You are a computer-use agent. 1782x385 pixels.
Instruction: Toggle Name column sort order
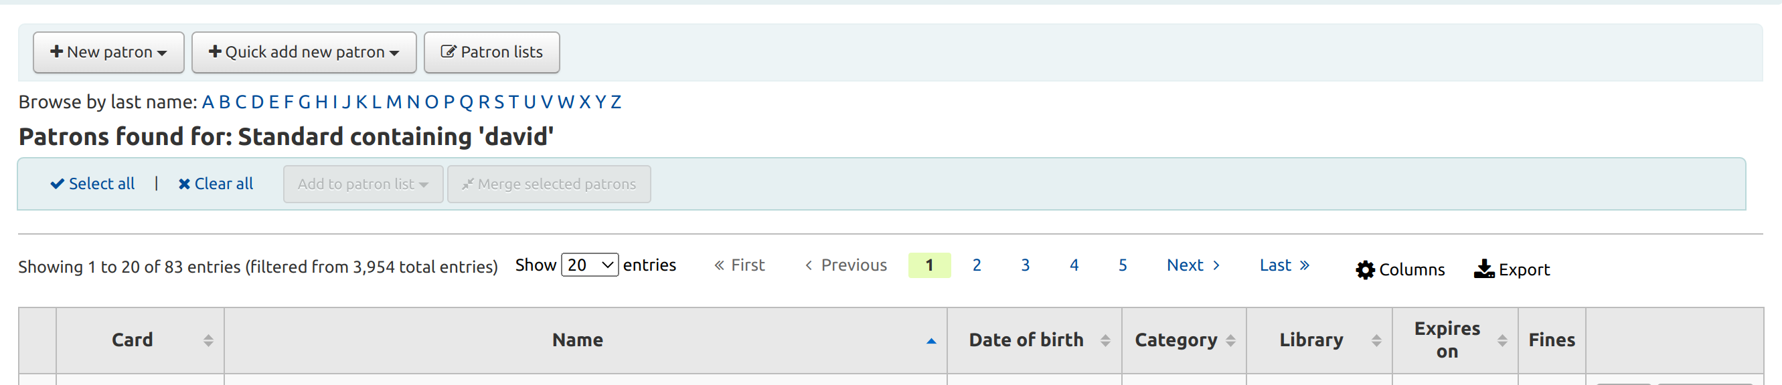[930, 340]
